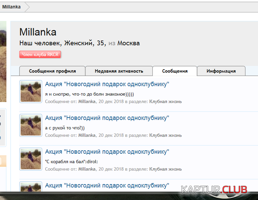
Task: Open the Недавняя активность tab
Action: click(119, 71)
